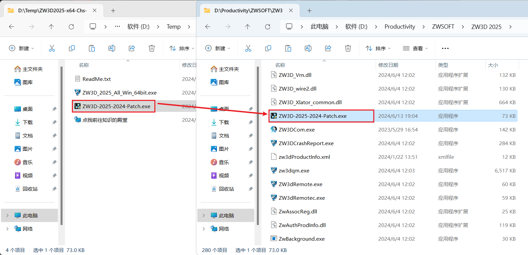Click Cut icon in left window toolbar
Image resolution: width=528 pixels, height=255 pixels.
tap(52, 48)
